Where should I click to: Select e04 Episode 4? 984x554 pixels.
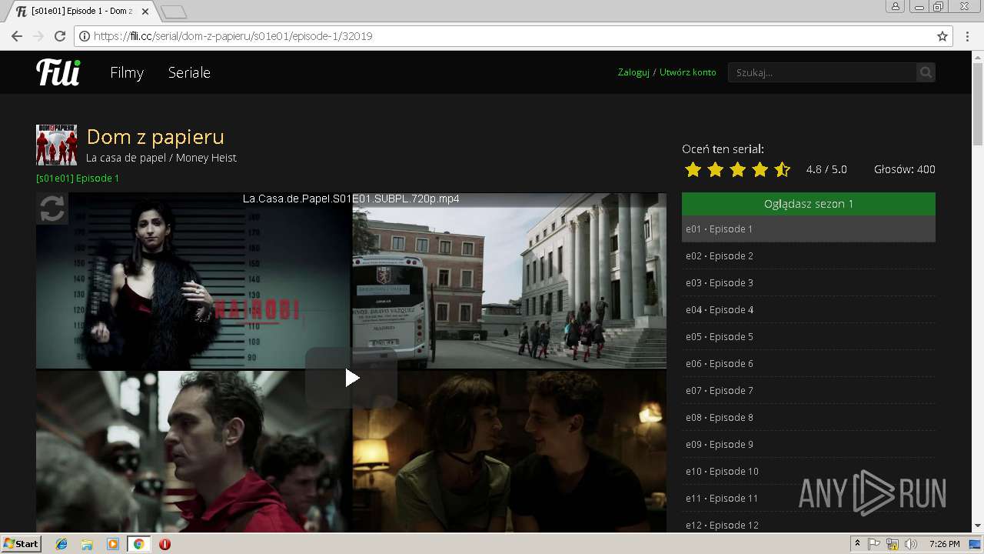click(x=809, y=309)
